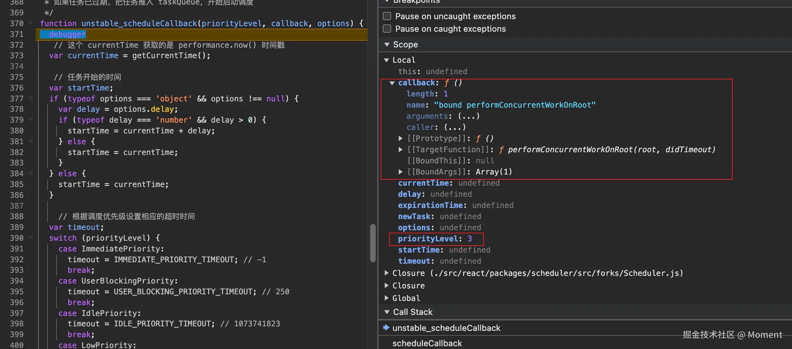
Task: Collapse the unstable_scheduleCallback function fold arrow
Action: click(31, 23)
